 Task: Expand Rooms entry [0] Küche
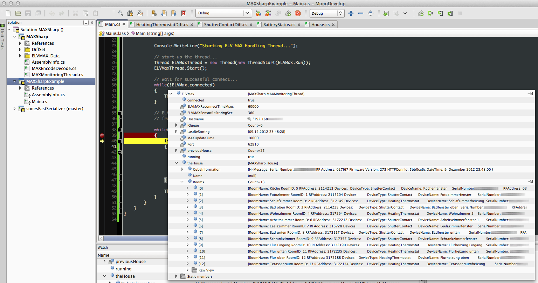187,188
